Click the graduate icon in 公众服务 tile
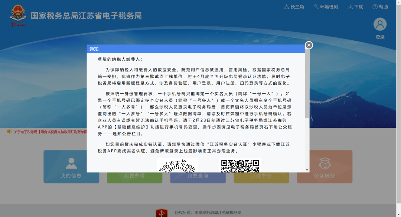The image size is (401, 217). point(325,163)
